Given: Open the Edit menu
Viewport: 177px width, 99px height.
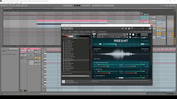Looking at the screenshot, I should click(x=4, y=3).
